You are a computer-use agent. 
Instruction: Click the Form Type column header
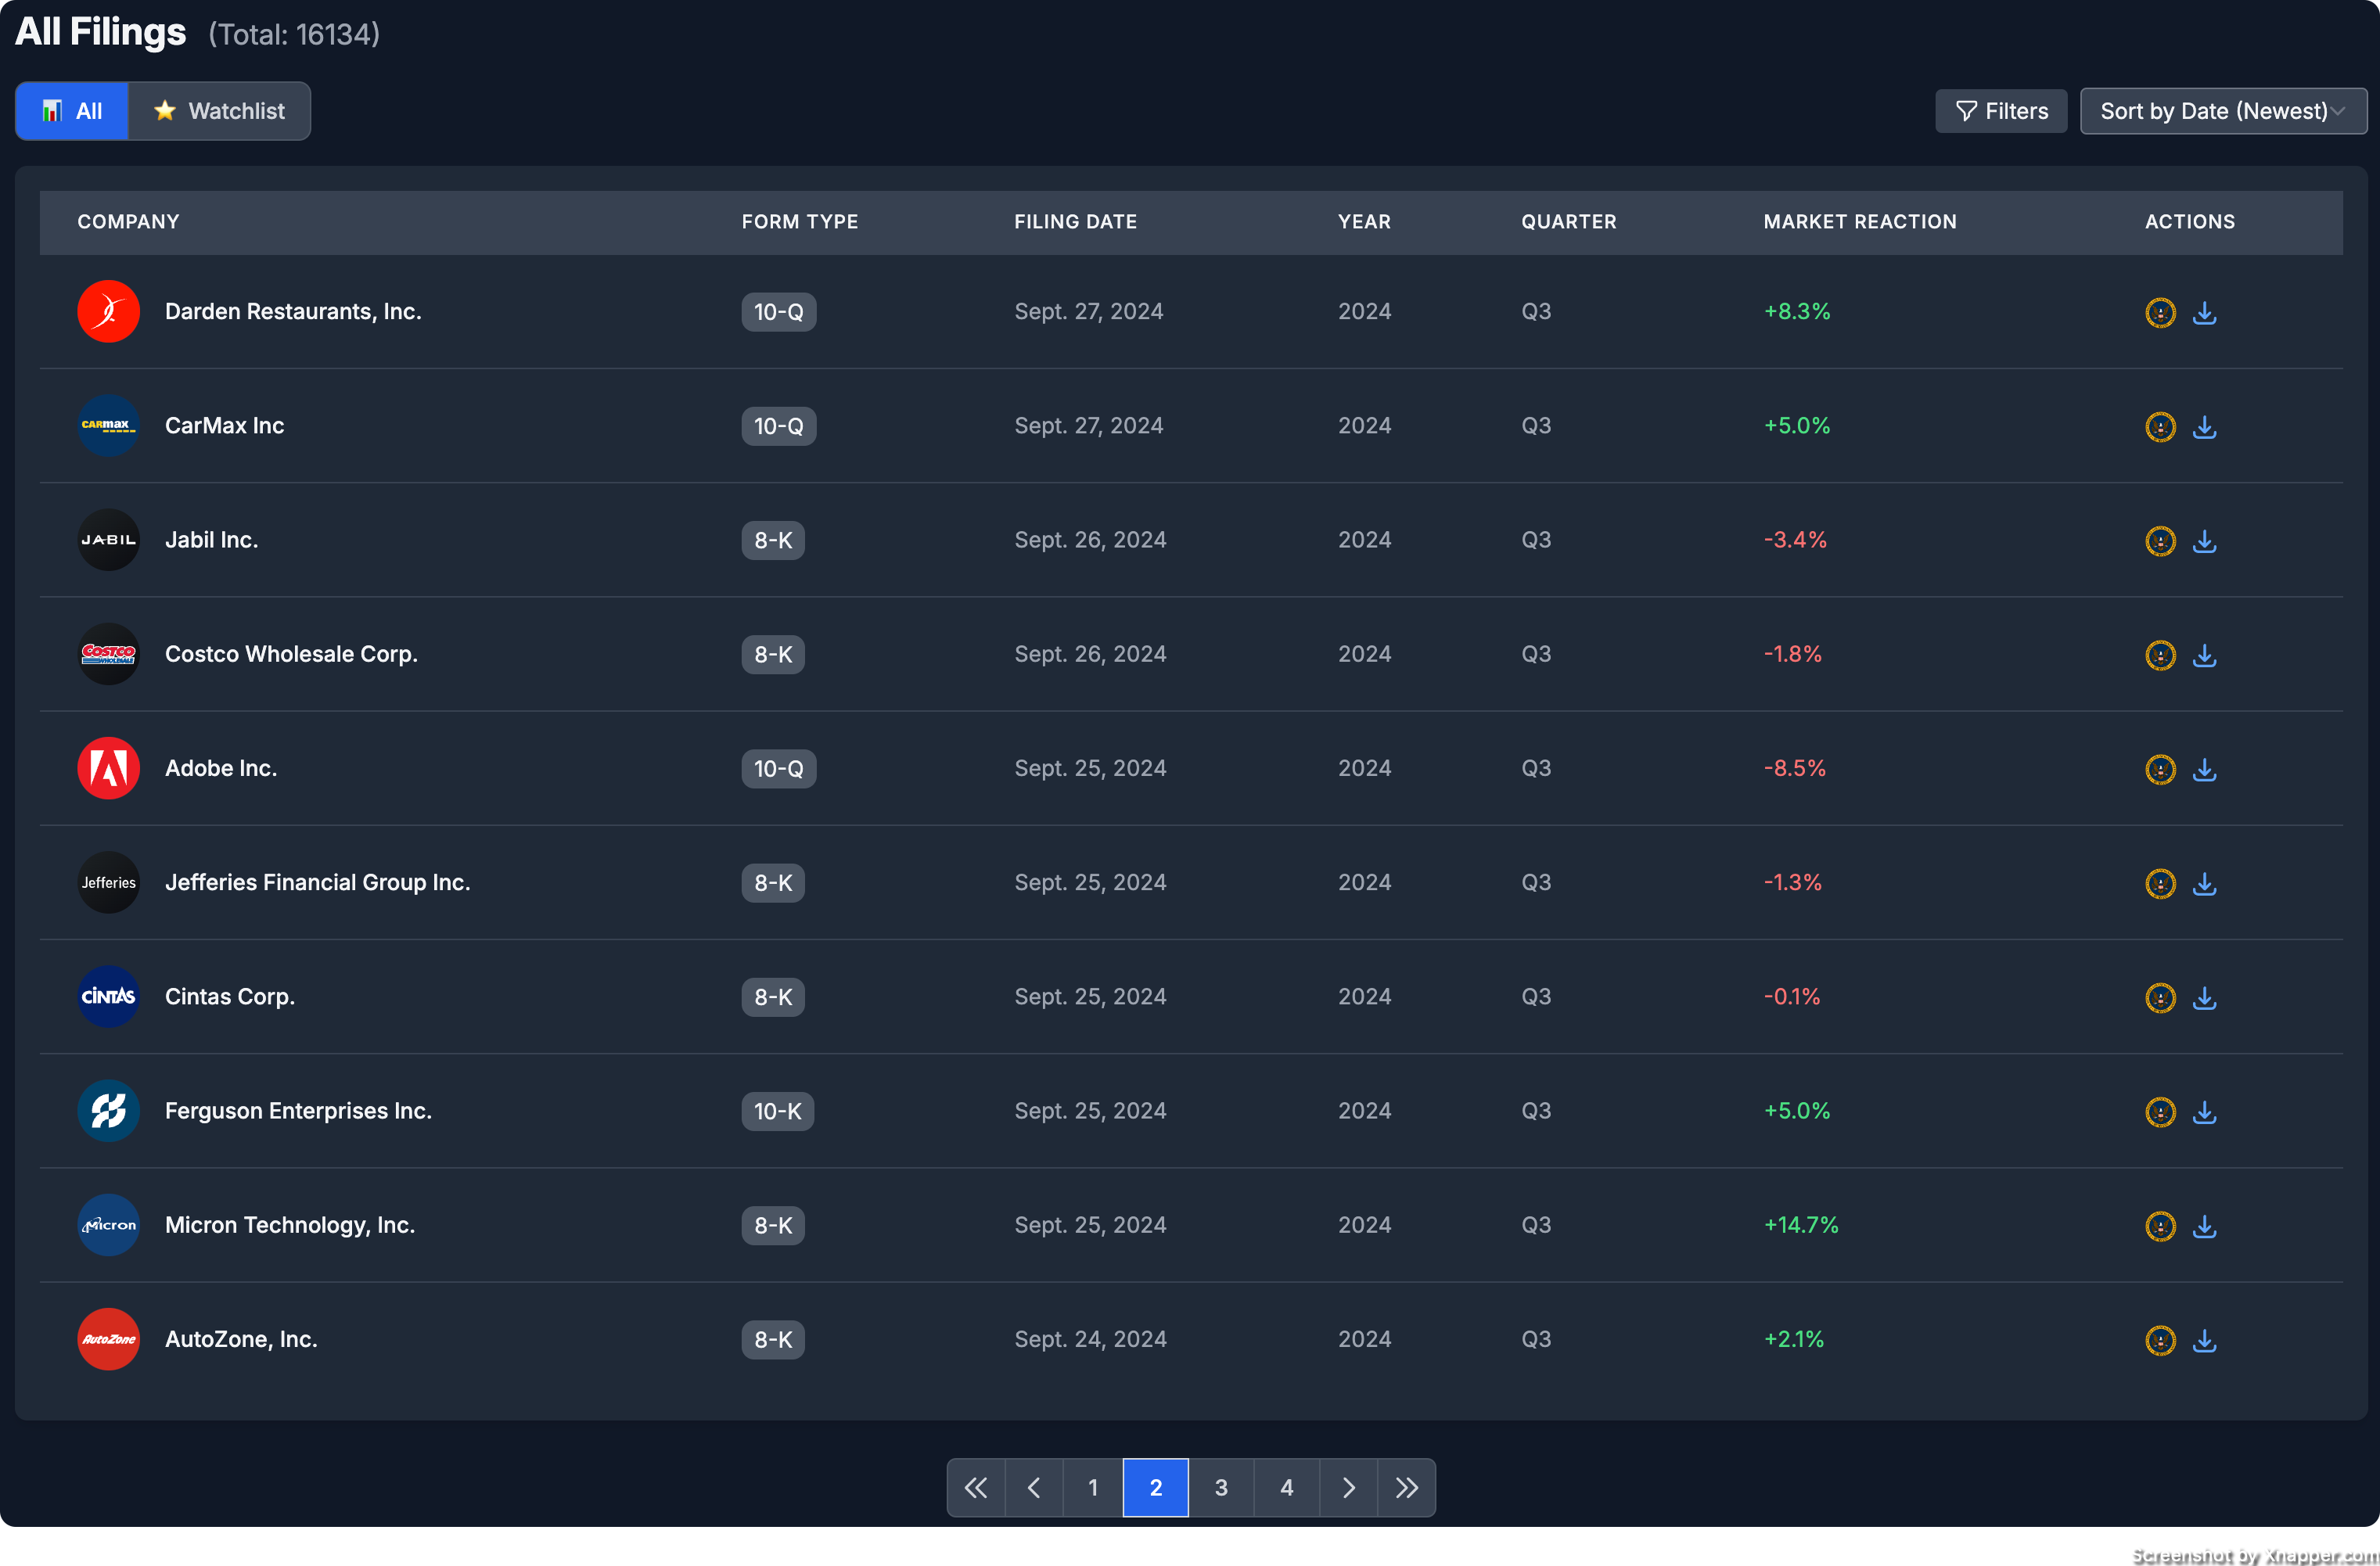click(800, 222)
